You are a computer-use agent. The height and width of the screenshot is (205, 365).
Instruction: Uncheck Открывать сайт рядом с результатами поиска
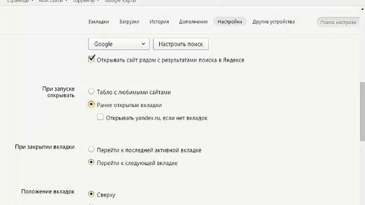tap(91, 59)
